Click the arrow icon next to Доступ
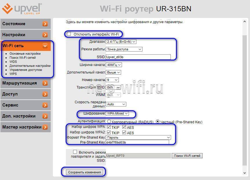The image size is (250, 180). [45, 94]
